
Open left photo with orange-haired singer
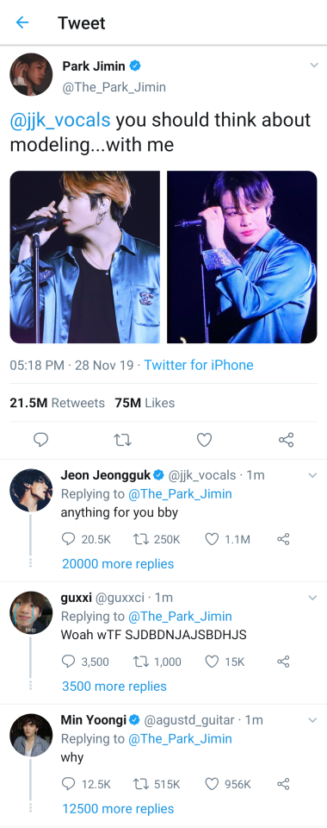[85, 257]
